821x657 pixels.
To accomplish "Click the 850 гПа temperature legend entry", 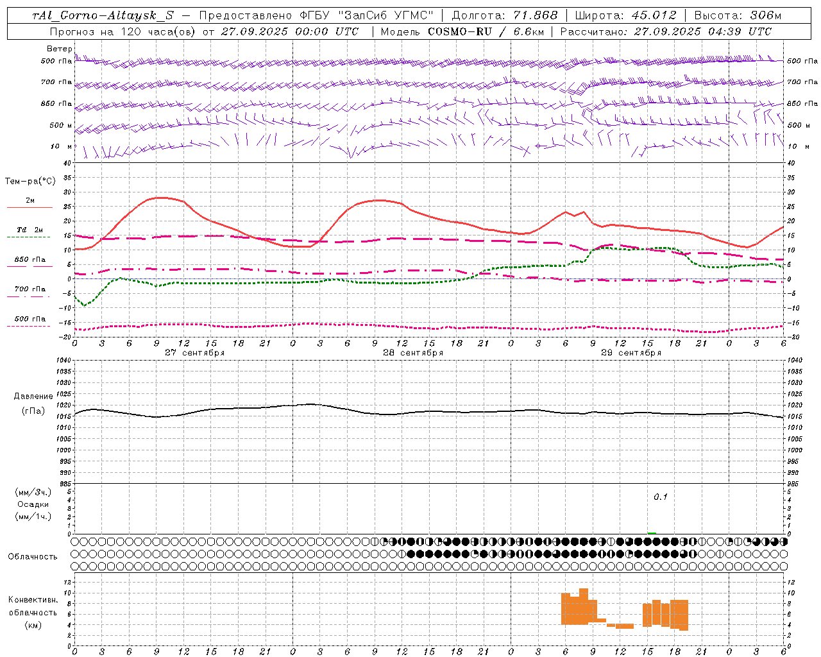I will (30, 260).
